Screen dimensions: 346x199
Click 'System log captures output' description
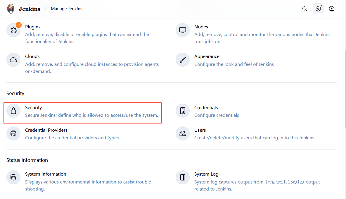(257, 185)
